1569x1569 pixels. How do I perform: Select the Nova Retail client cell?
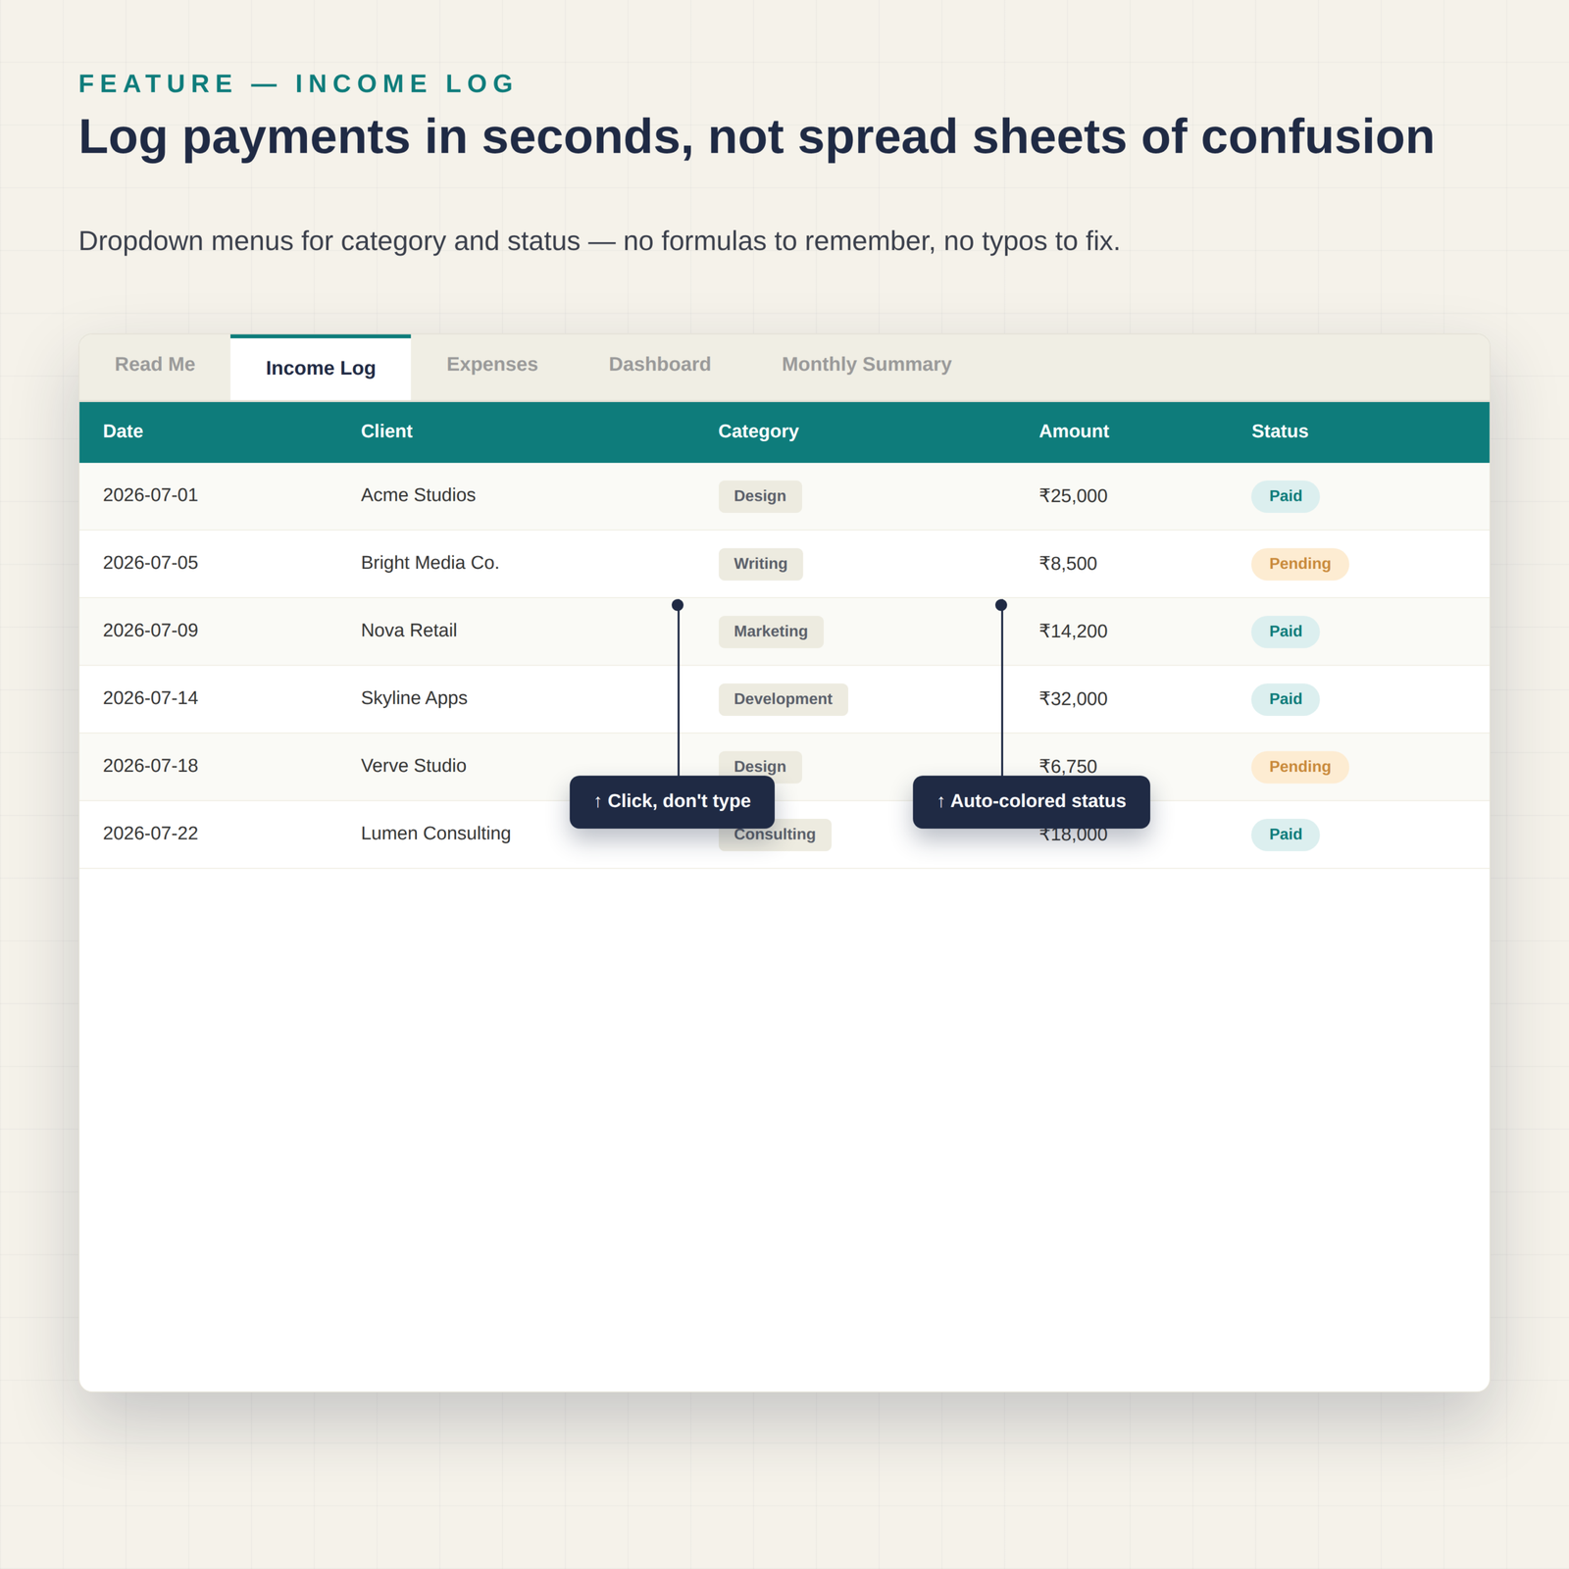coord(409,631)
